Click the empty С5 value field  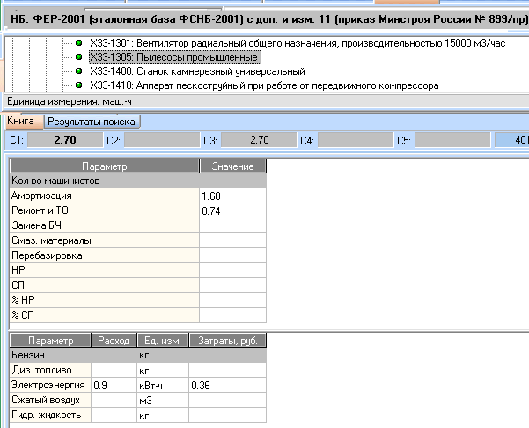[x=452, y=140]
